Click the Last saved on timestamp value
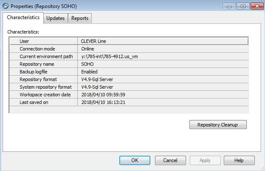265x171 pixels. tap(103, 102)
